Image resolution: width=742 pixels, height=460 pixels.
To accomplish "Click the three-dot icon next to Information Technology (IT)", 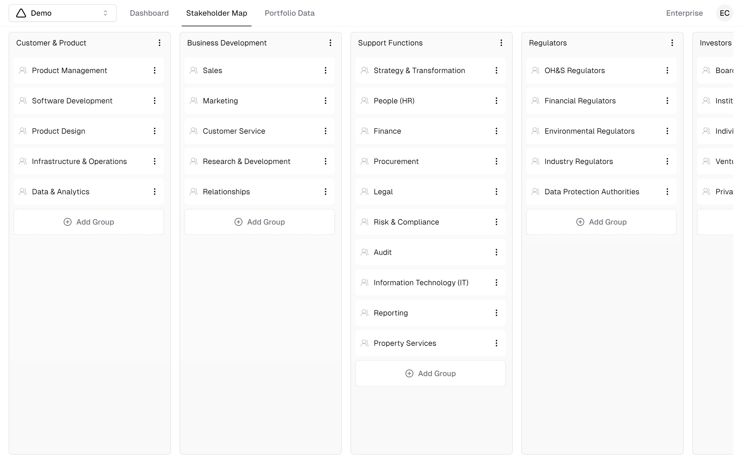I will pyautogui.click(x=497, y=282).
